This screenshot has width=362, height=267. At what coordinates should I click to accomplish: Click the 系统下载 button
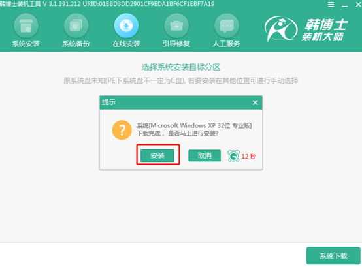tap(333, 255)
